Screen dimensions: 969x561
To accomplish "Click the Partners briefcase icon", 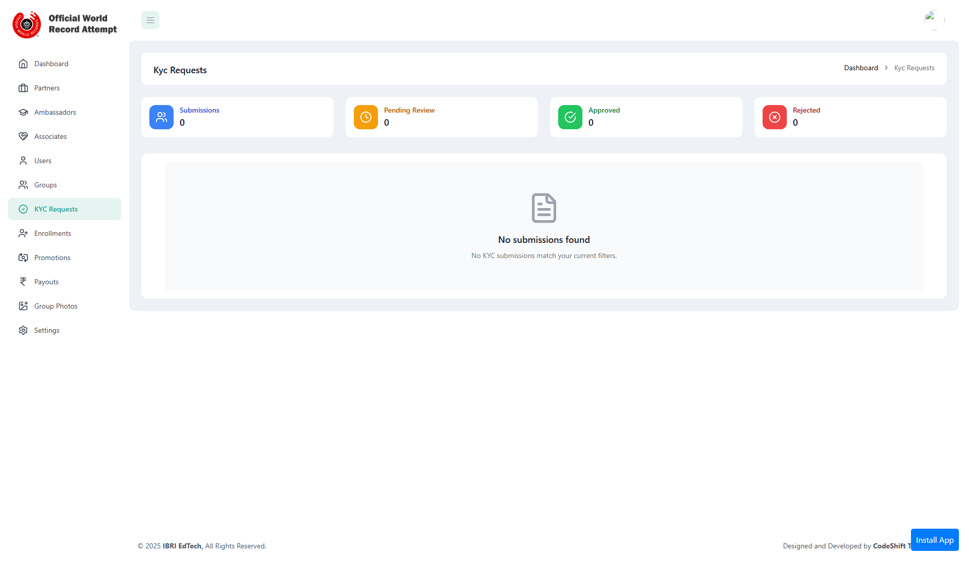I will click(23, 88).
